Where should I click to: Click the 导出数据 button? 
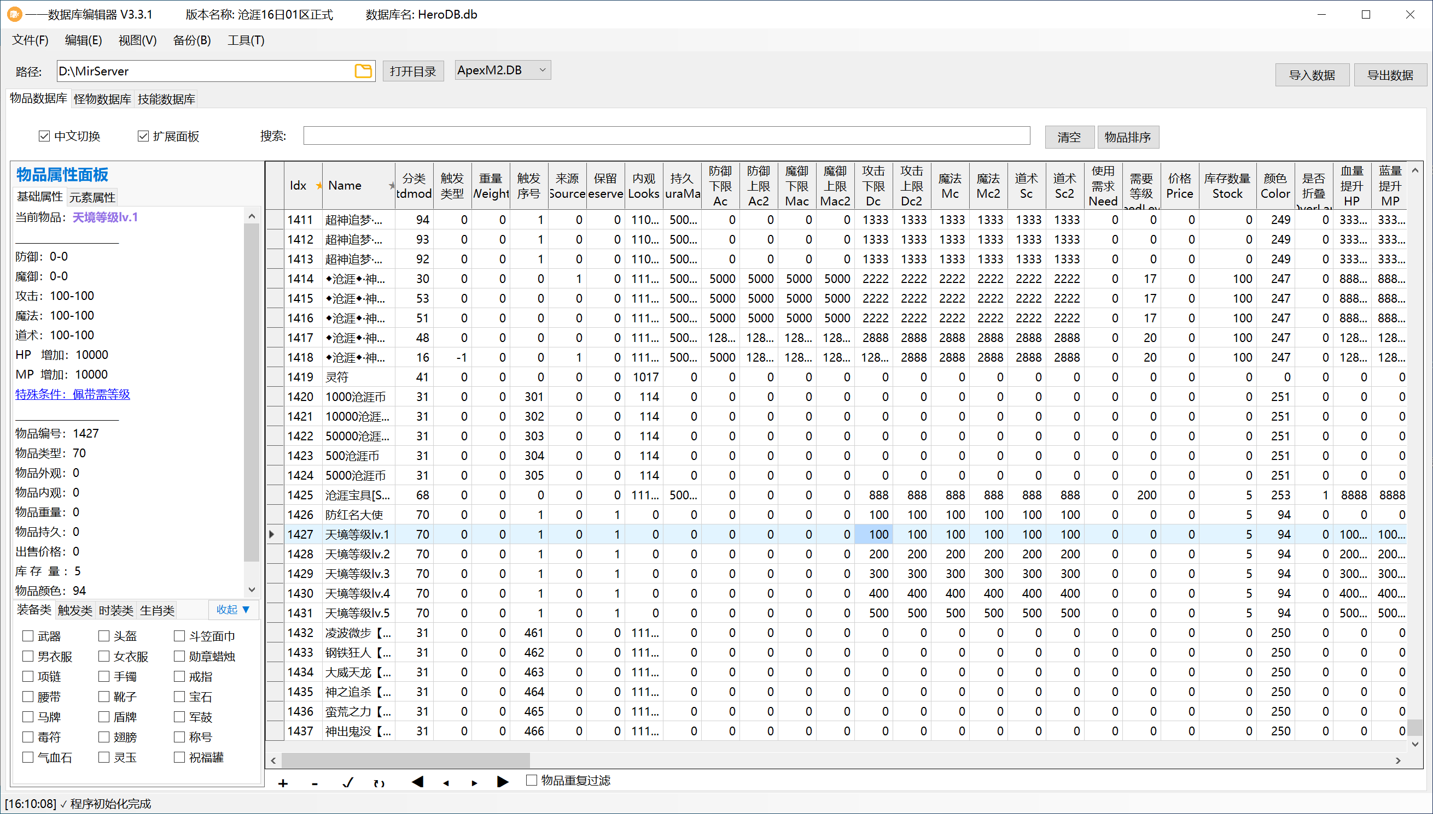1390,74
